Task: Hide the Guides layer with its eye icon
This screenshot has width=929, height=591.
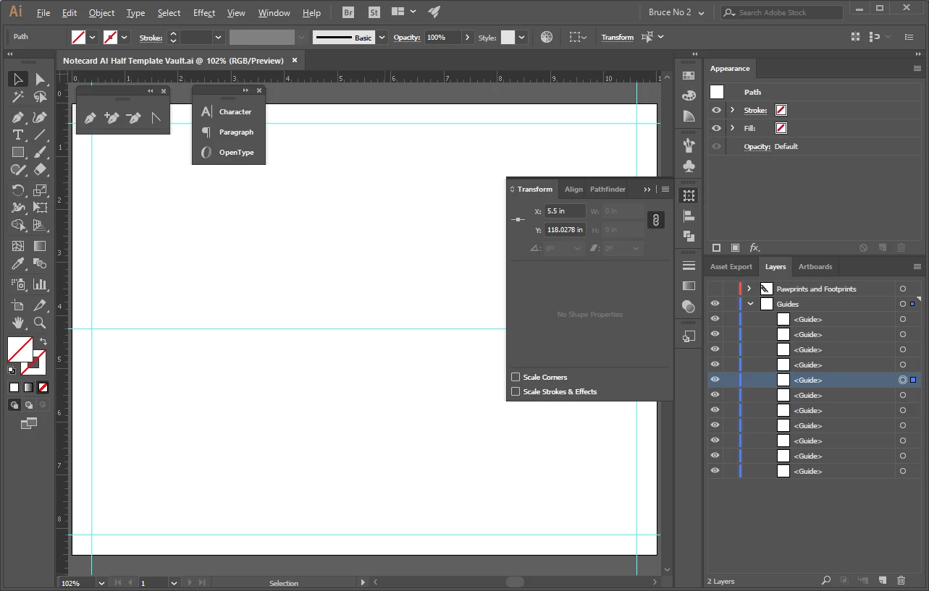Action: (x=715, y=304)
